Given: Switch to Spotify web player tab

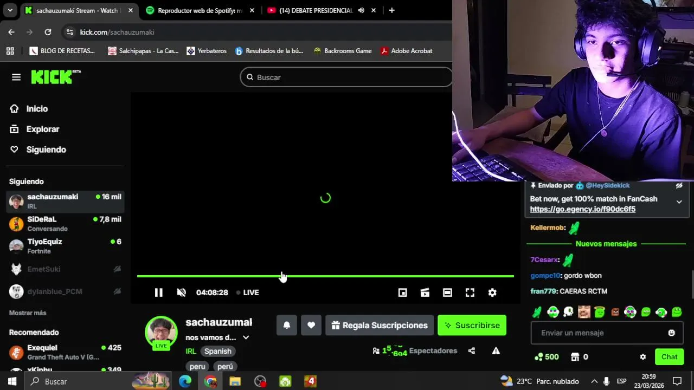Looking at the screenshot, I should tap(201, 10).
